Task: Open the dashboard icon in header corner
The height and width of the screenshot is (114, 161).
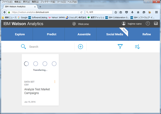Action: pos(156,23)
